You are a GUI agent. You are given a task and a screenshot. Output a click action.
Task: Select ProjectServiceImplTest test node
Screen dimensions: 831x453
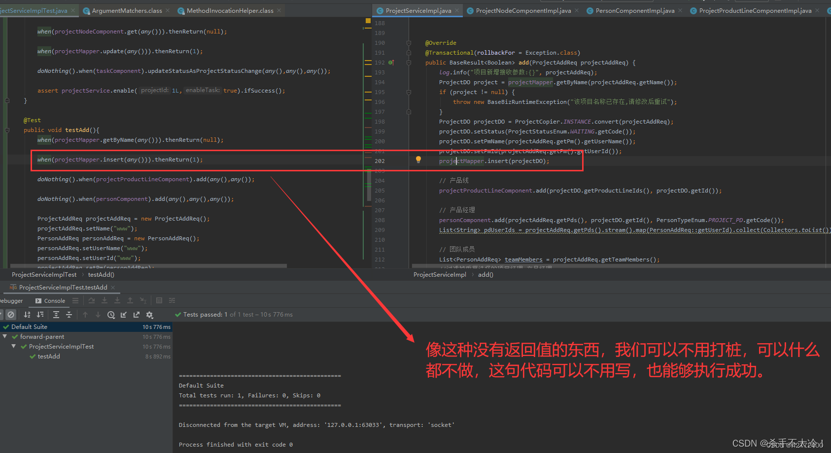click(x=86, y=347)
